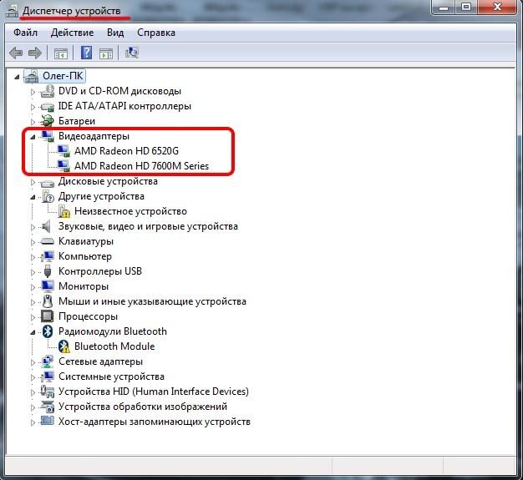Expand DVD и CD-ROM дисководы node
Viewport: 523px width, 480px height.
(33, 92)
